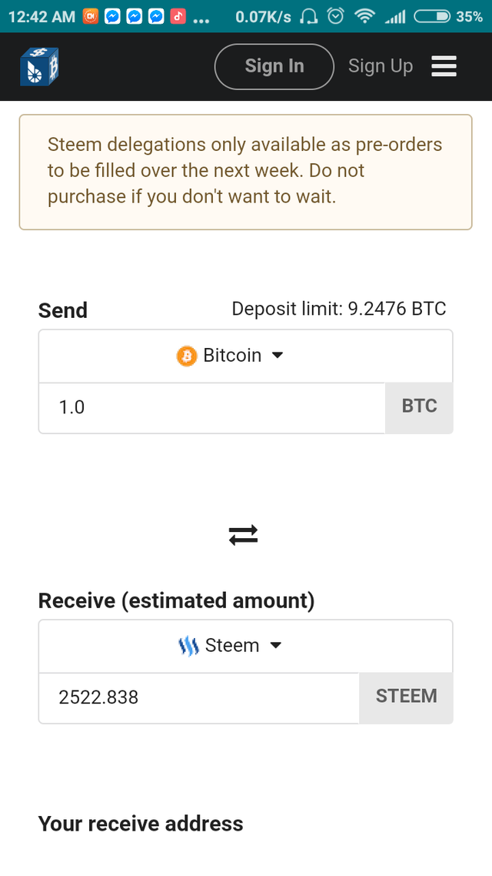
Task: Click the STEEM unit label
Action: (406, 697)
